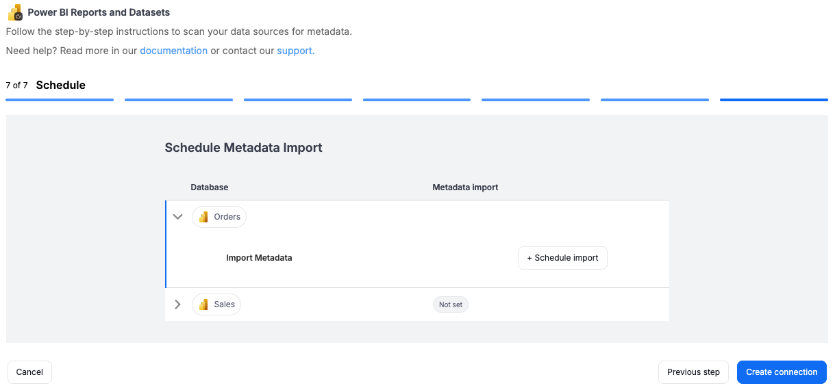Click the seventh step progress bar
The height and width of the screenshot is (390, 835).
coord(774,100)
